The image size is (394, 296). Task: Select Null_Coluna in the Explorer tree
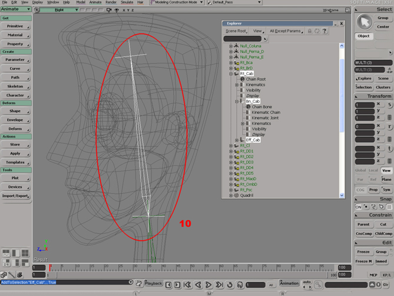click(250, 46)
